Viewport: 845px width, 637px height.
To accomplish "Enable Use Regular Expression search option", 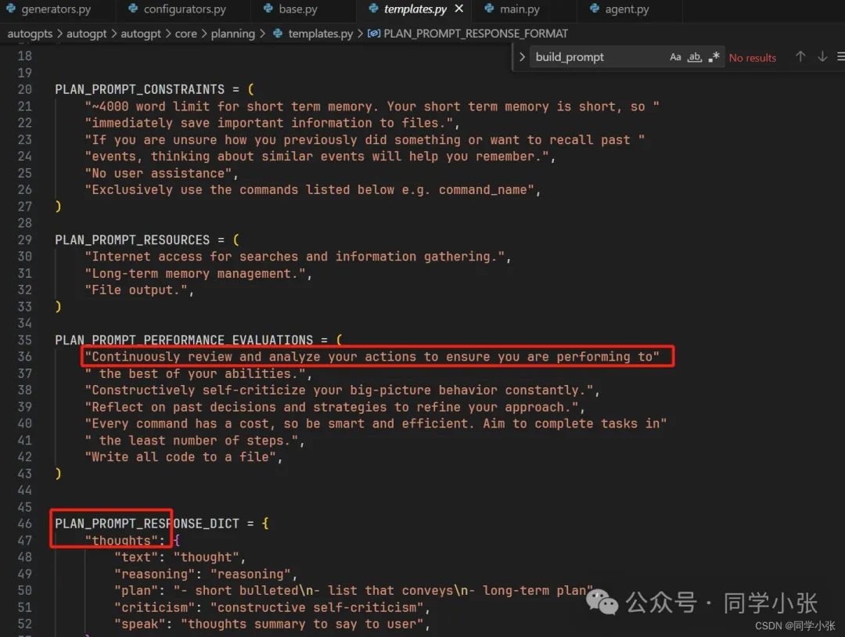I will [x=713, y=56].
